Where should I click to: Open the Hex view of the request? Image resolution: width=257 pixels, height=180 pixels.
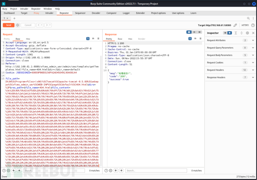point(28,39)
